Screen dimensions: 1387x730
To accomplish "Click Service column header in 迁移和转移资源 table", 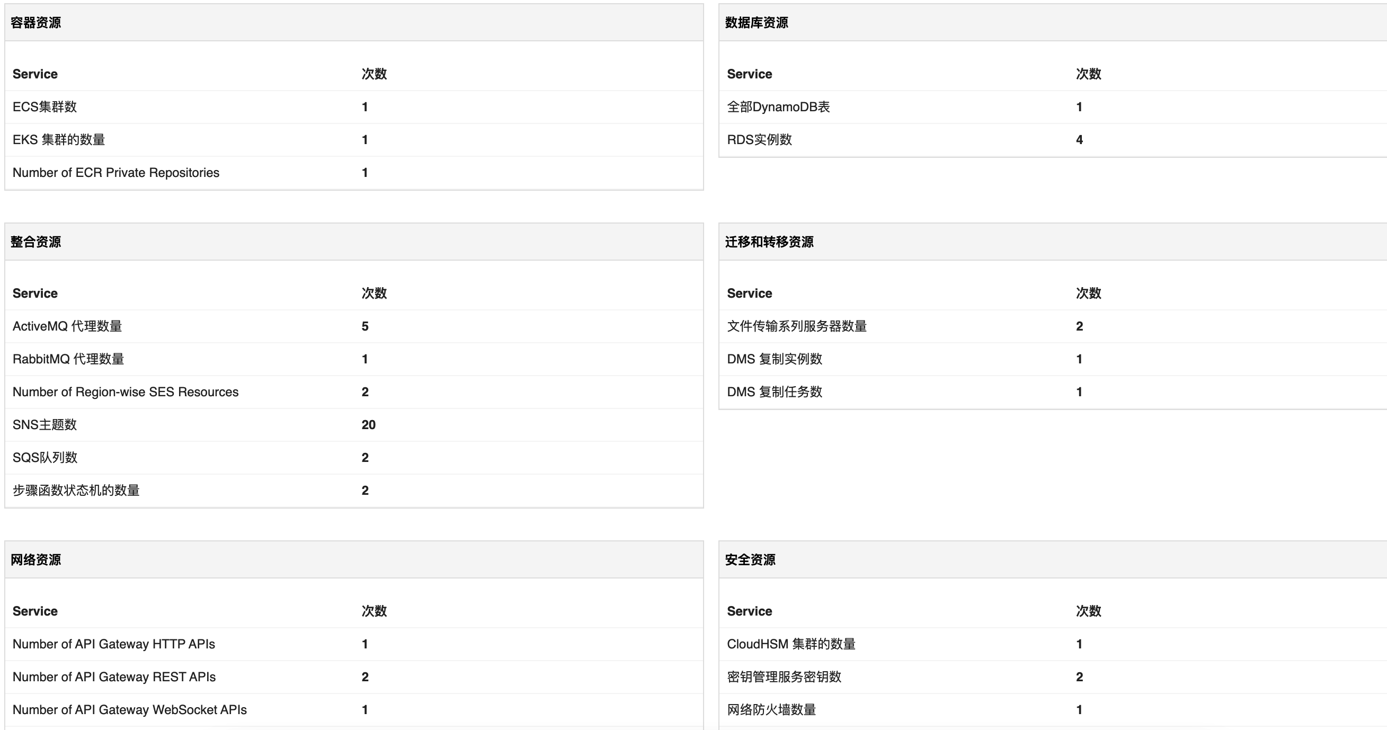I will coord(750,293).
